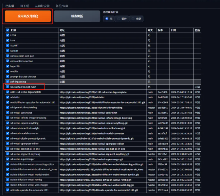Viewport: 220px width, 196px height.
Task: Click version cell dde85503
Action: (163, 138)
